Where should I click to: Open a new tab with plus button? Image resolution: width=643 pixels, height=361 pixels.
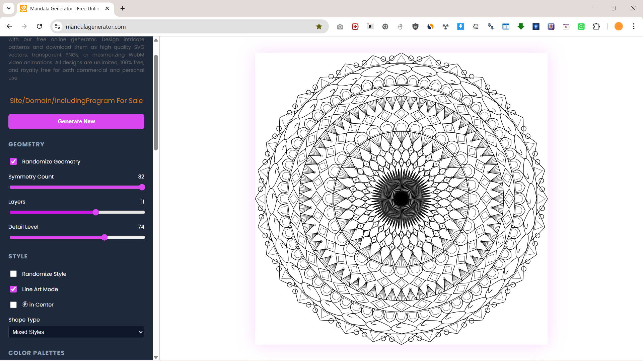(x=123, y=9)
